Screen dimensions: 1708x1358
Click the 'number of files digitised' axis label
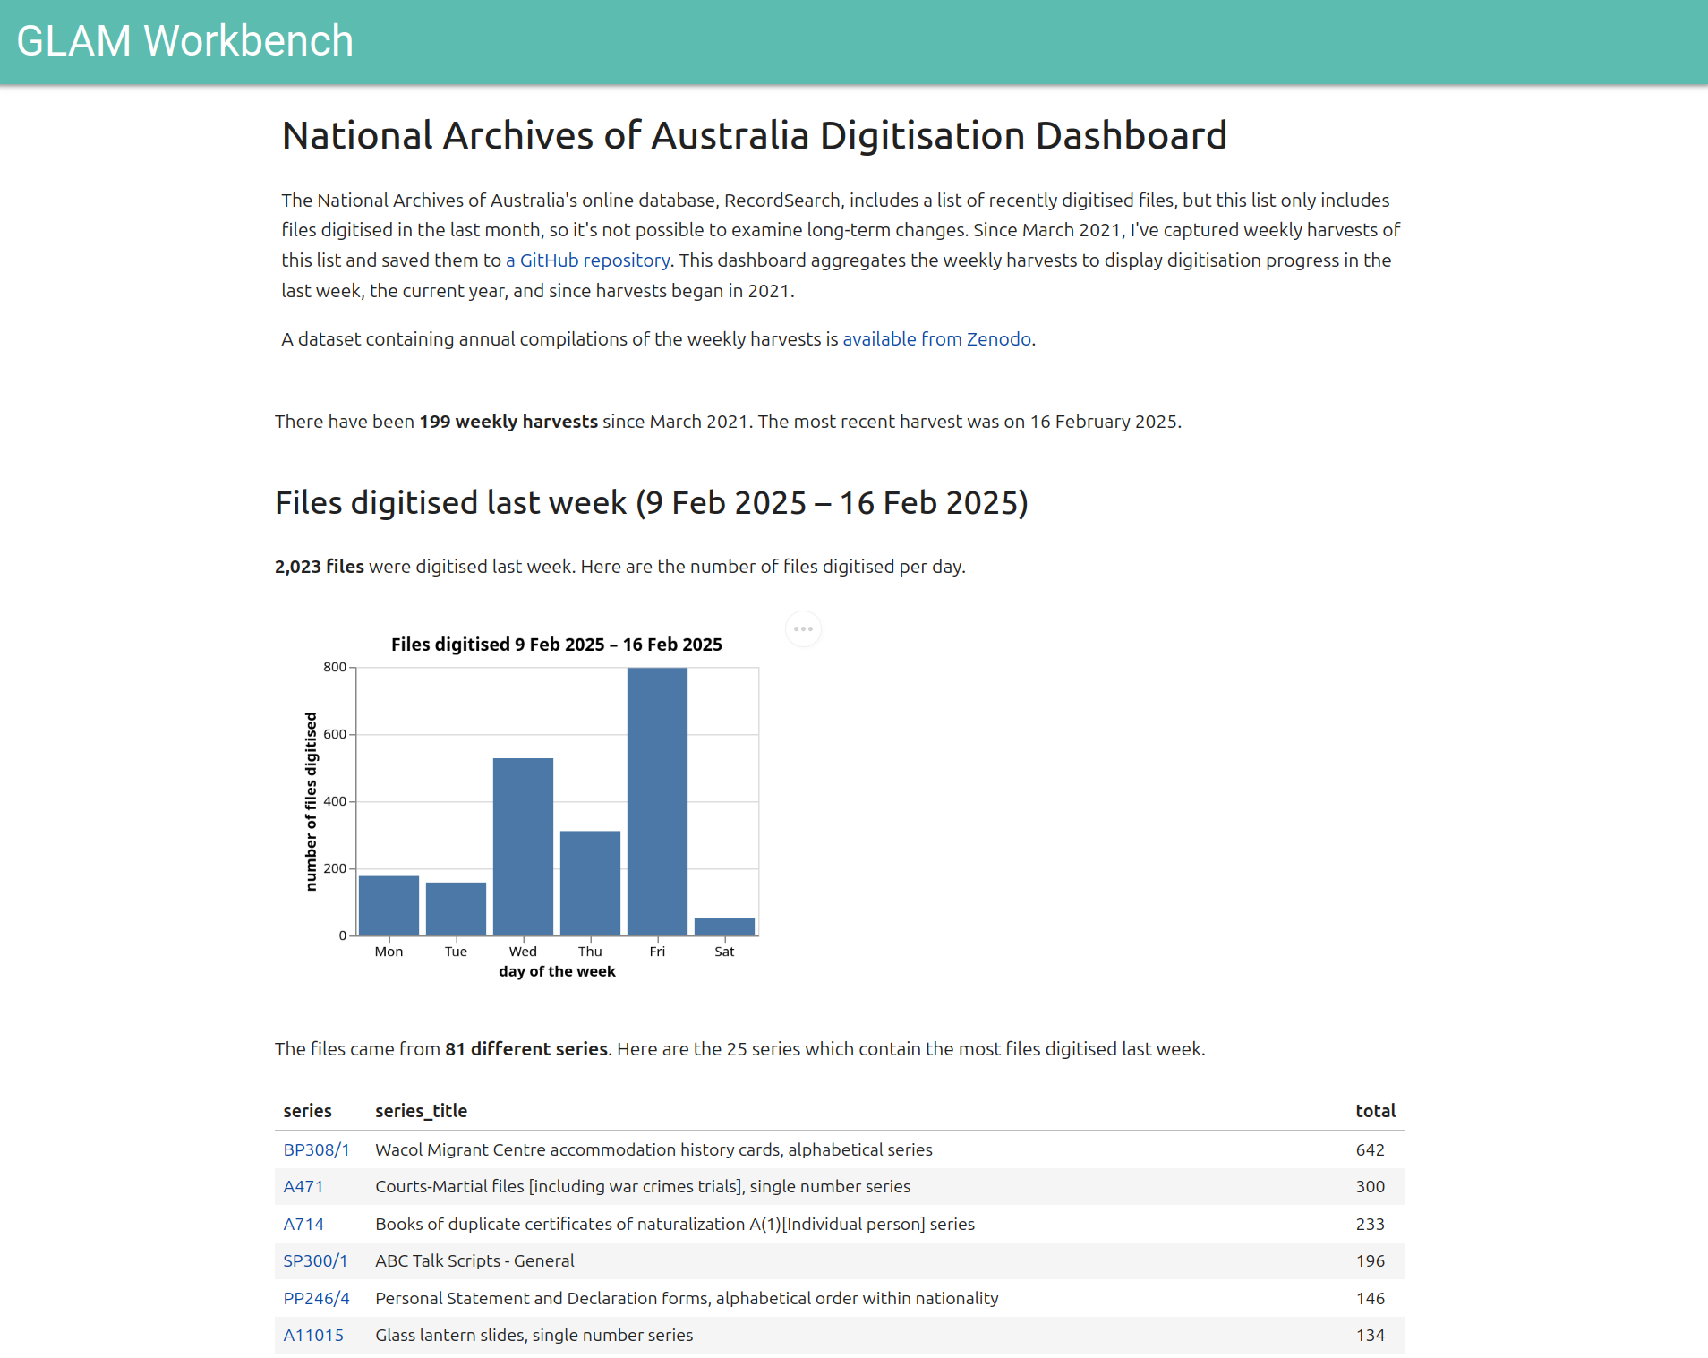pyautogui.click(x=311, y=802)
